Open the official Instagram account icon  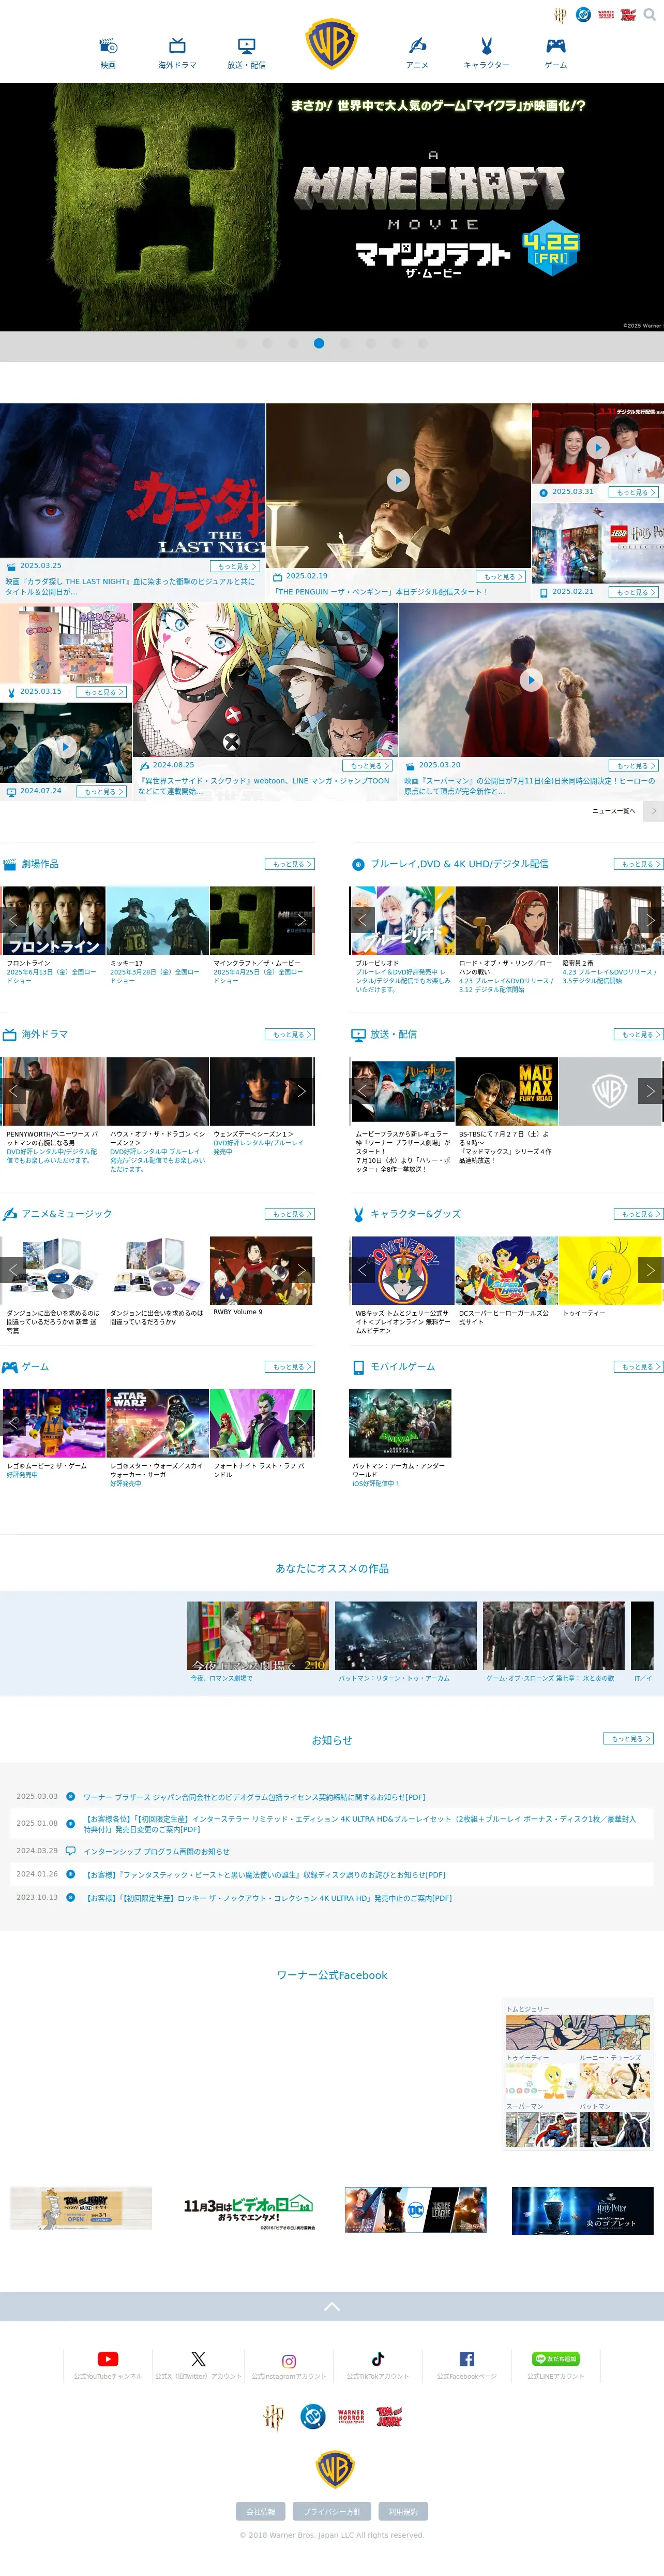point(289,2361)
